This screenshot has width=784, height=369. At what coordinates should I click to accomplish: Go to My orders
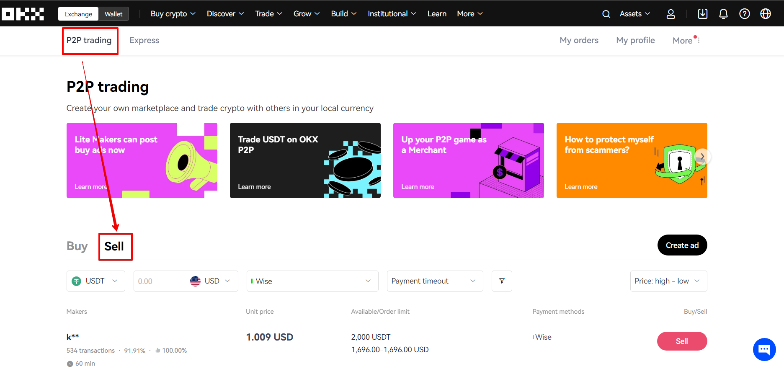(579, 40)
